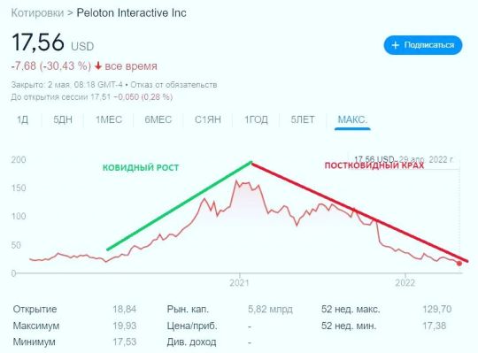This screenshot has height=353, width=478.
Task: Switch to the 1ГОД range tab
Action: tap(256, 119)
